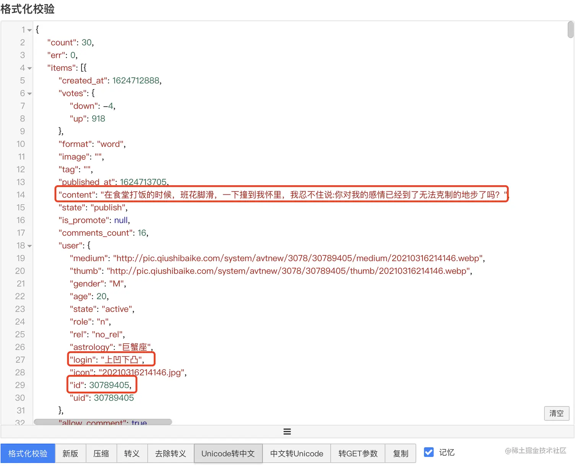
Task: Click the "role": "n" line
Action: click(x=90, y=321)
